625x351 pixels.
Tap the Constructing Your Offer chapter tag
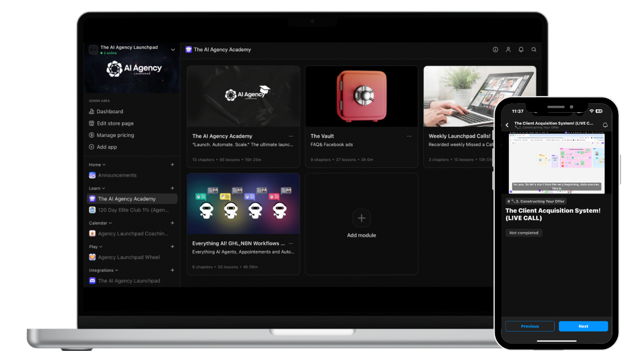(536, 201)
